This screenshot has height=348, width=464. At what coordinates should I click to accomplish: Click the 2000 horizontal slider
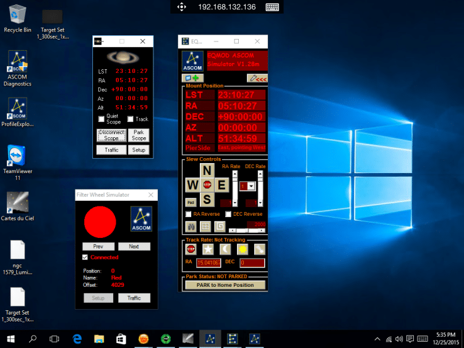point(247,231)
